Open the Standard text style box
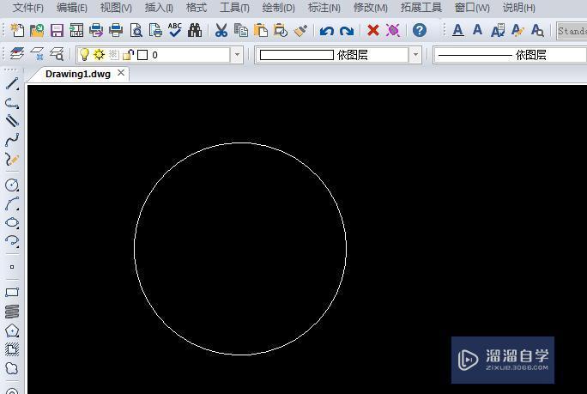The width and height of the screenshot is (587, 394). pos(572,30)
